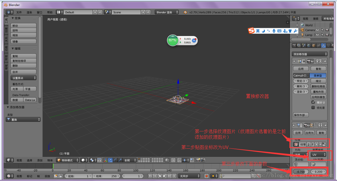337x181 pixels.
Task: Open the 文件 menu
Action: pos(19,12)
